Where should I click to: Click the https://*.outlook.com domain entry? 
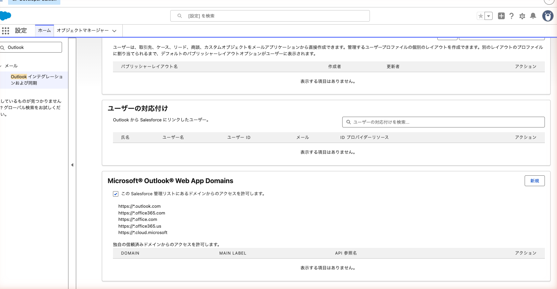pos(140,206)
